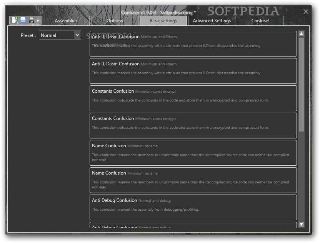This screenshot has width=320, height=243.
Task: Switch to the Assemblies tab
Action: (x=66, y=21)
